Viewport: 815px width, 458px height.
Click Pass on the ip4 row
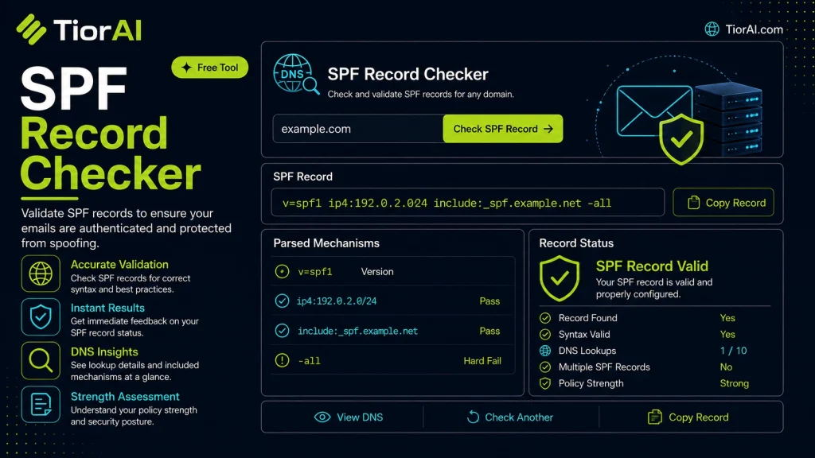489,301
